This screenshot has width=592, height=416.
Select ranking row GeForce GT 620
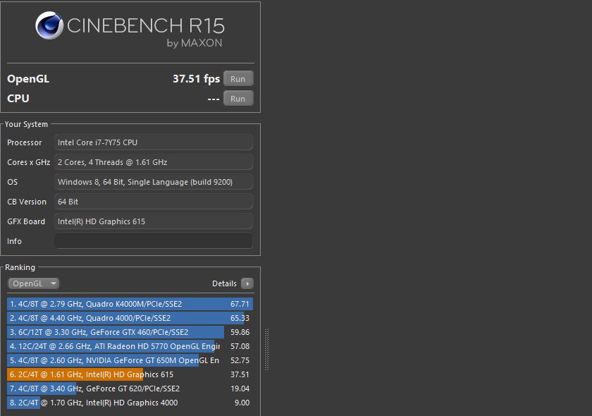click(130, 389)
